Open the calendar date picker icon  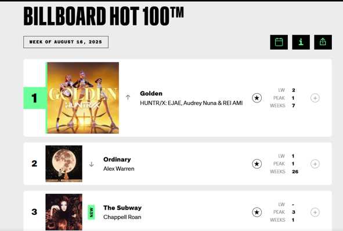[279, 42]
